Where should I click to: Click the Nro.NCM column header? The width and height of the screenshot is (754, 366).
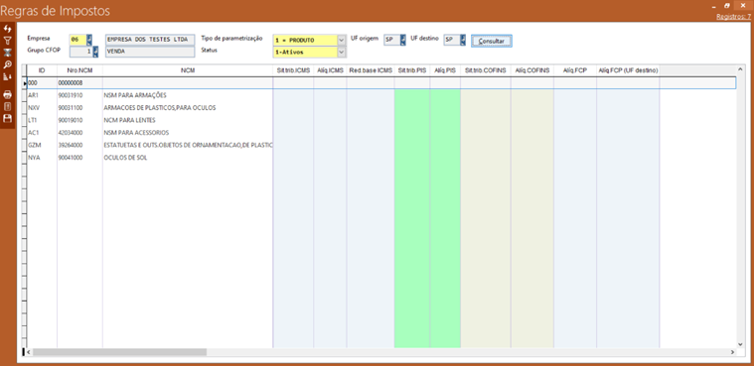(x=79, y=70)
